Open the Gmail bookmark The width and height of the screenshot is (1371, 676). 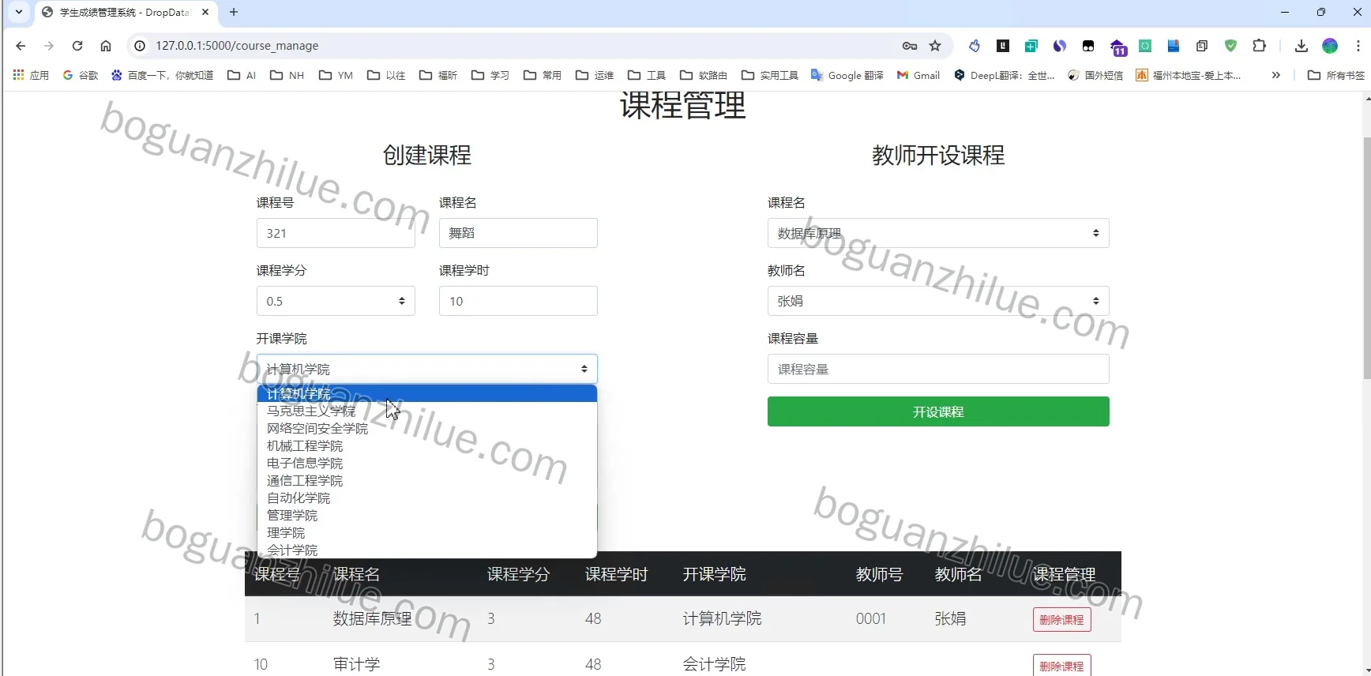click(x=918, y=75)
